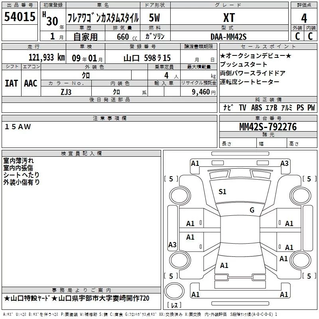Click the セールスポイント section header
The width and height of the screenshot is (319, 319).
pyautogui.click(x=268, y=47)
